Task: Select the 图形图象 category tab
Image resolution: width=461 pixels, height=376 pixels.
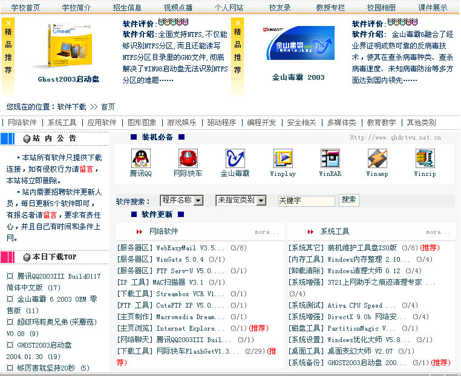Action: tap(142, 123)
